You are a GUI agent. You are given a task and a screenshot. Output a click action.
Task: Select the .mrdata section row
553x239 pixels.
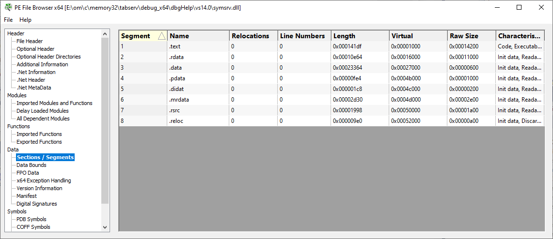coord(332,100)
